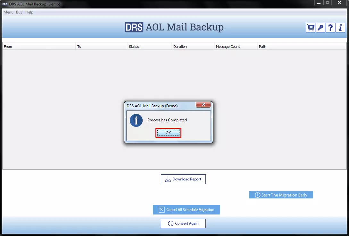Click Cancel All Schedule Migration
The height and width of the screenshot is (236, 349).
(186, 210)
